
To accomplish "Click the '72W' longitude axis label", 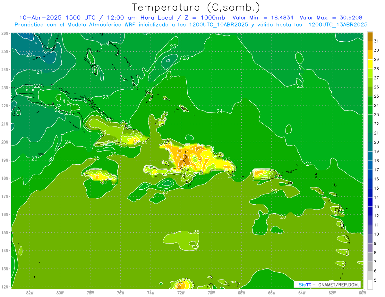I will [181, 292].
